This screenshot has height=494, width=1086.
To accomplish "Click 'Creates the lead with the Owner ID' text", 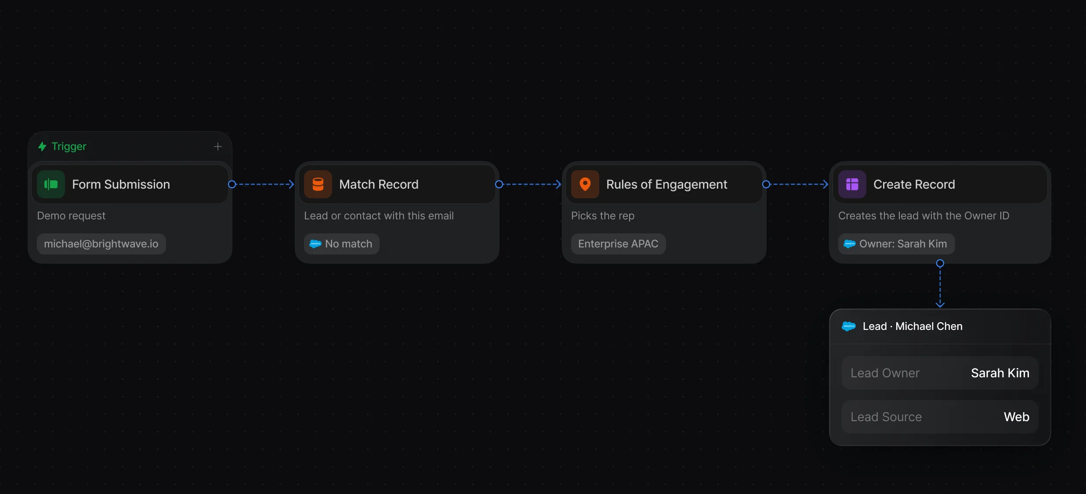I will click(x=924, y=216).
